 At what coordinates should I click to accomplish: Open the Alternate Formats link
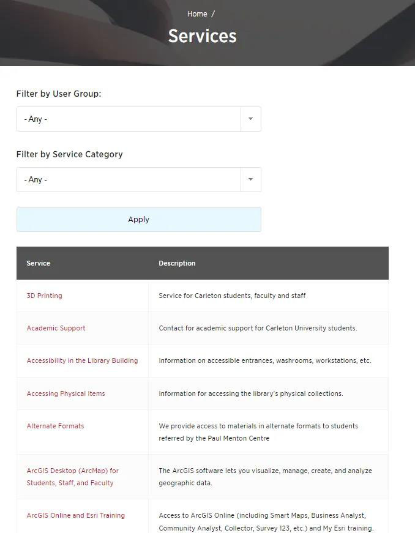pyautogui.click(x=56, y=426)
